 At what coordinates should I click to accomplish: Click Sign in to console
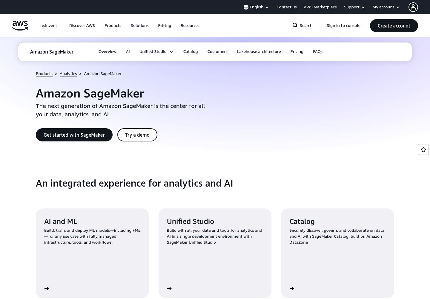coord(343,26)
